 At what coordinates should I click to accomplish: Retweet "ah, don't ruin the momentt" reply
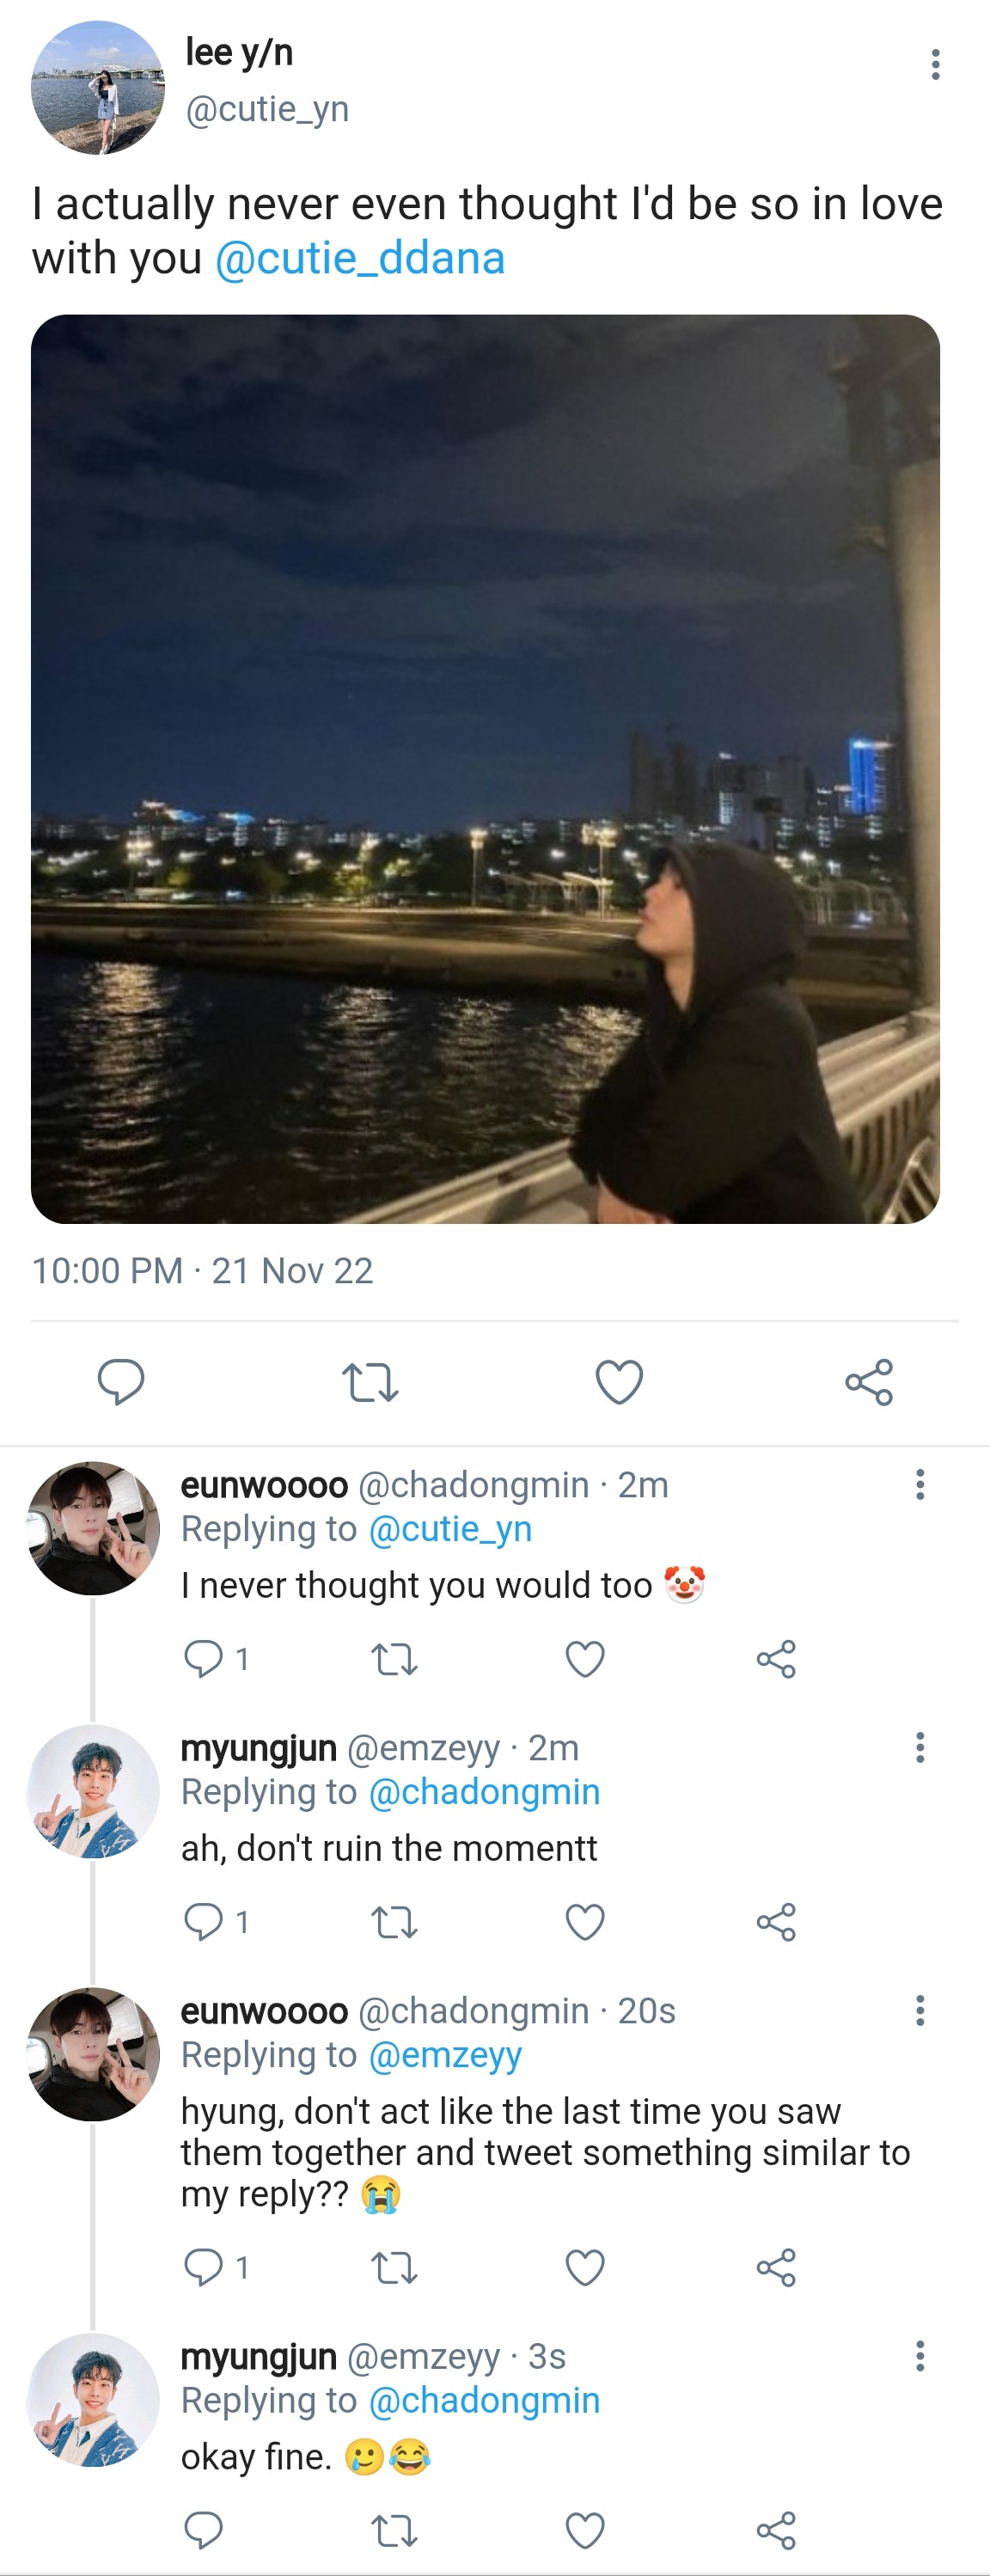(x=394, y=1922)
